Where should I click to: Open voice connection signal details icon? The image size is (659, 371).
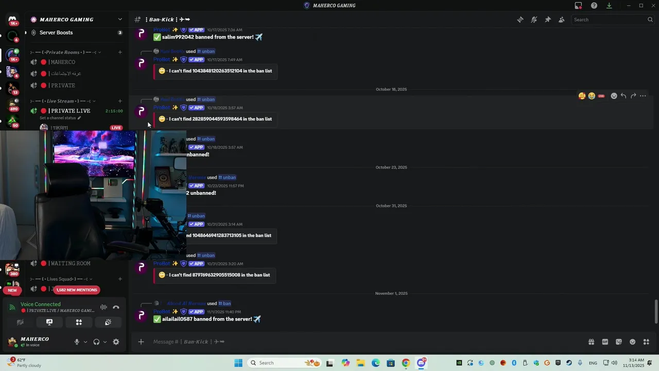pos(12,307)
